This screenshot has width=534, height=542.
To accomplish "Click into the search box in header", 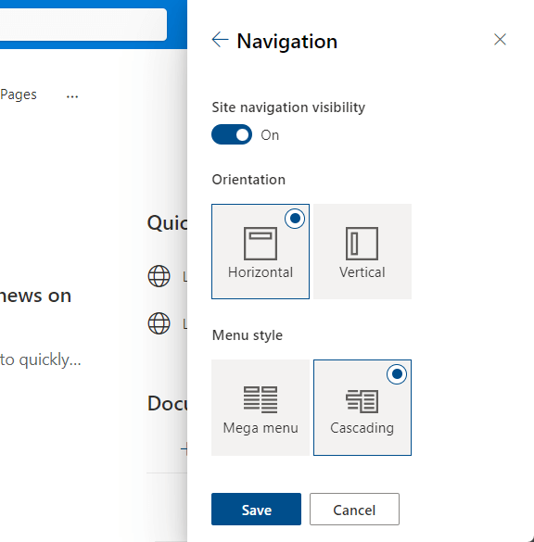I will 83,24.
